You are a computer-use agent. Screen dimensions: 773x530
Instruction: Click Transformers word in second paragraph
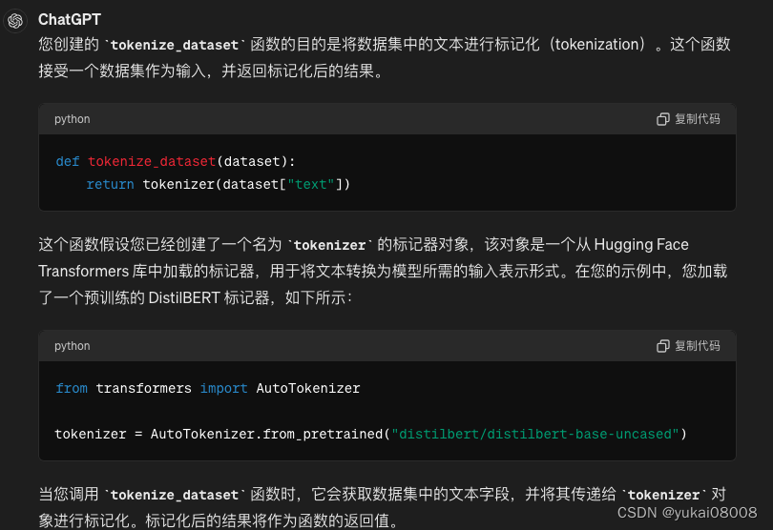point(84,272)
